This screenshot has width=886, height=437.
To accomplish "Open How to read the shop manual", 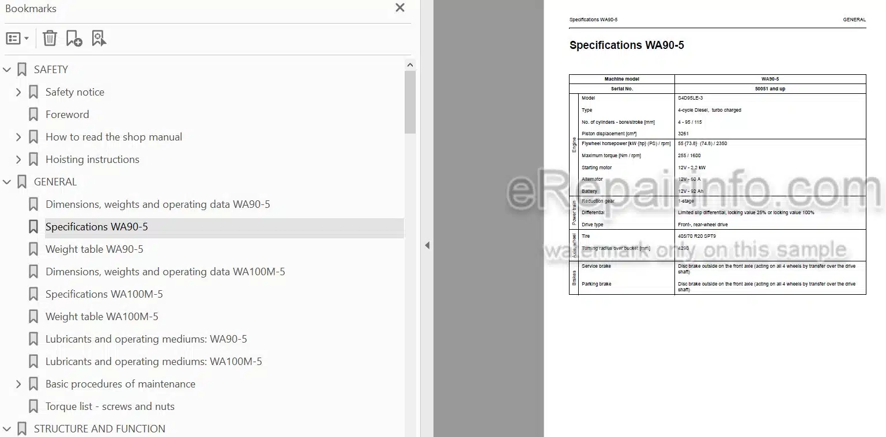I will pyautogui.click(x=114, y=137).
